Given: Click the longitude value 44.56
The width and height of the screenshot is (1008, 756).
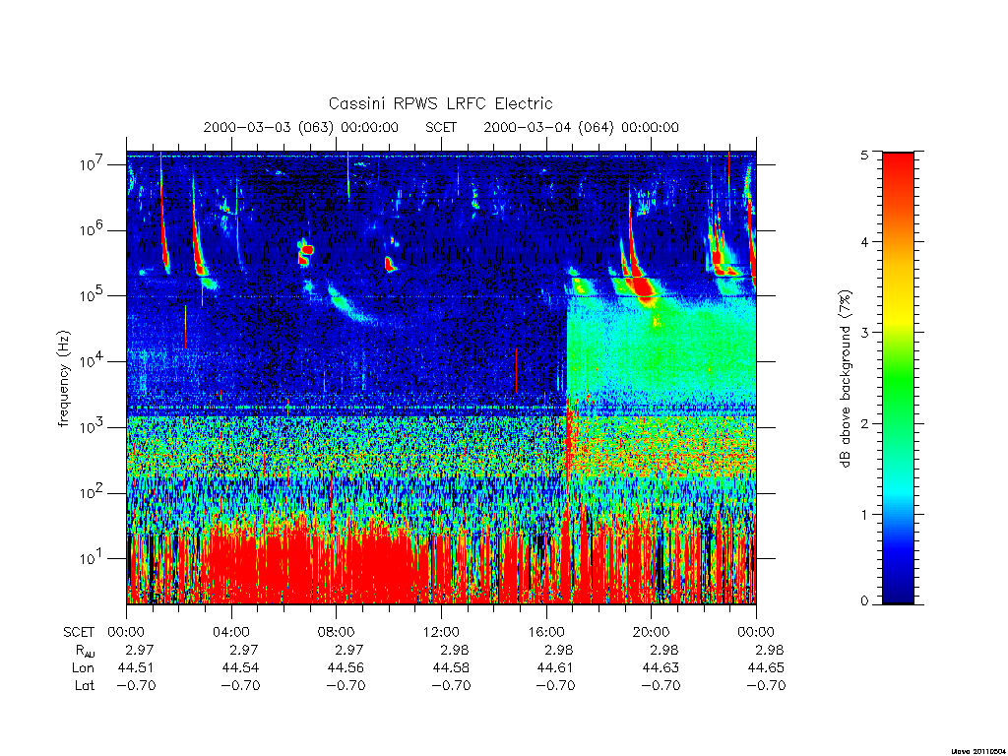Looking at the screenshot, I should click(x=346, y=668).
